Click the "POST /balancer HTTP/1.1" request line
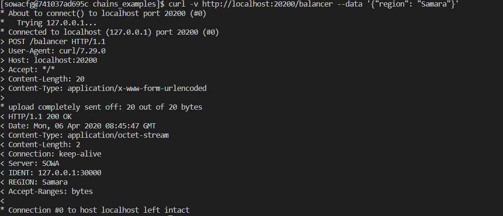This screenshot has width=503, height=216. 56,42
